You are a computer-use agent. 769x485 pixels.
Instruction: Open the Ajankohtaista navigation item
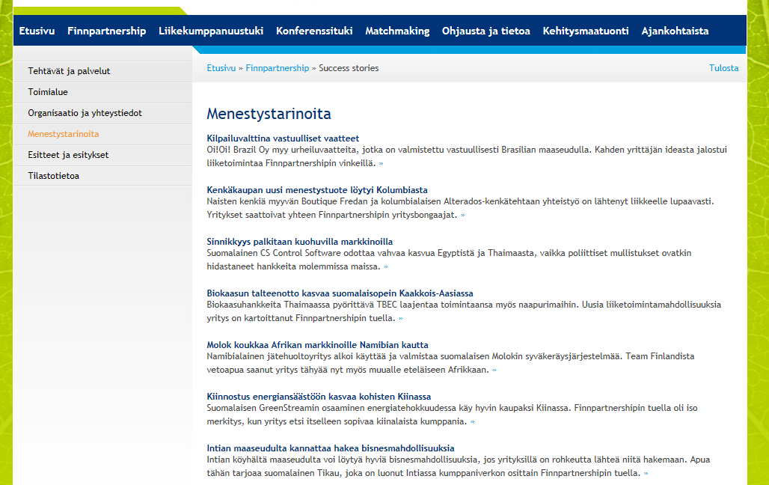pos(675,31)
